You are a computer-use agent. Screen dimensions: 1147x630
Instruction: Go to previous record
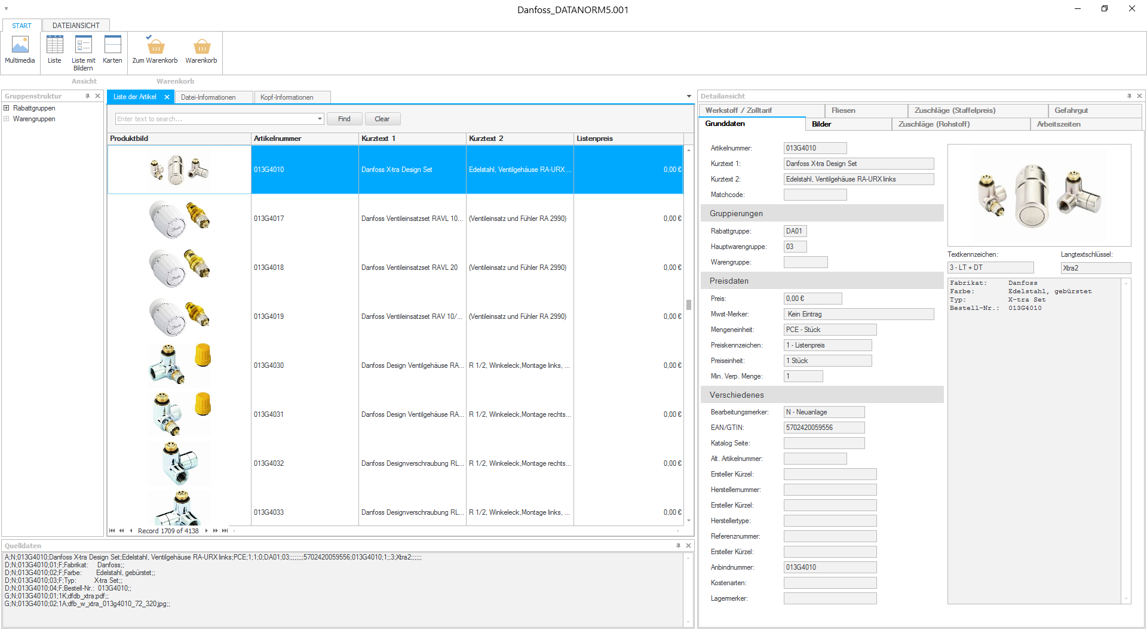pyautogui.click(x=131, y=530)
